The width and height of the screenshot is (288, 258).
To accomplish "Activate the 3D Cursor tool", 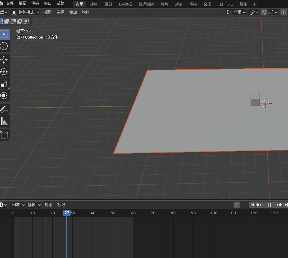I will pyautogui.click(x=4, y=46).
